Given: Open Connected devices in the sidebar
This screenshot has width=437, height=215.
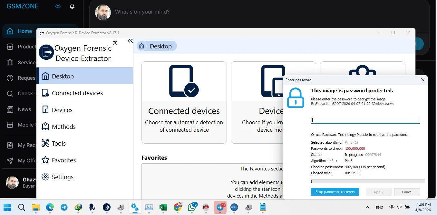Looking at the screenshot, I should coord(77,93).
